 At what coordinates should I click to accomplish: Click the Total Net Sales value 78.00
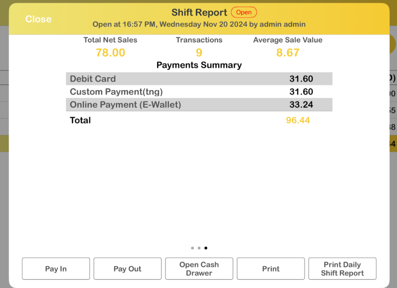point(110,53)
